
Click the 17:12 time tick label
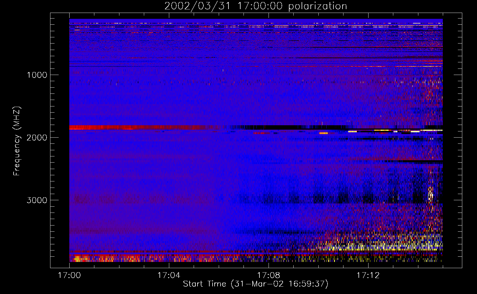(368, 275)
